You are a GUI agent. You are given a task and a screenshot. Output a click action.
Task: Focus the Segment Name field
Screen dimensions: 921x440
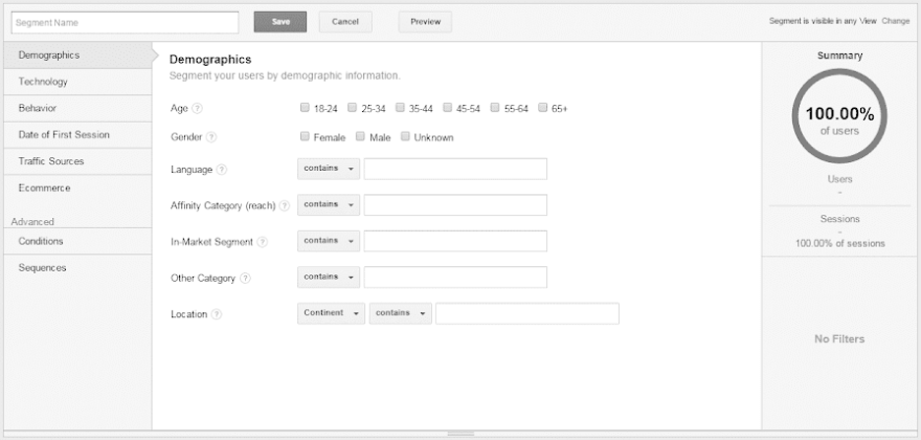point(125,23)
